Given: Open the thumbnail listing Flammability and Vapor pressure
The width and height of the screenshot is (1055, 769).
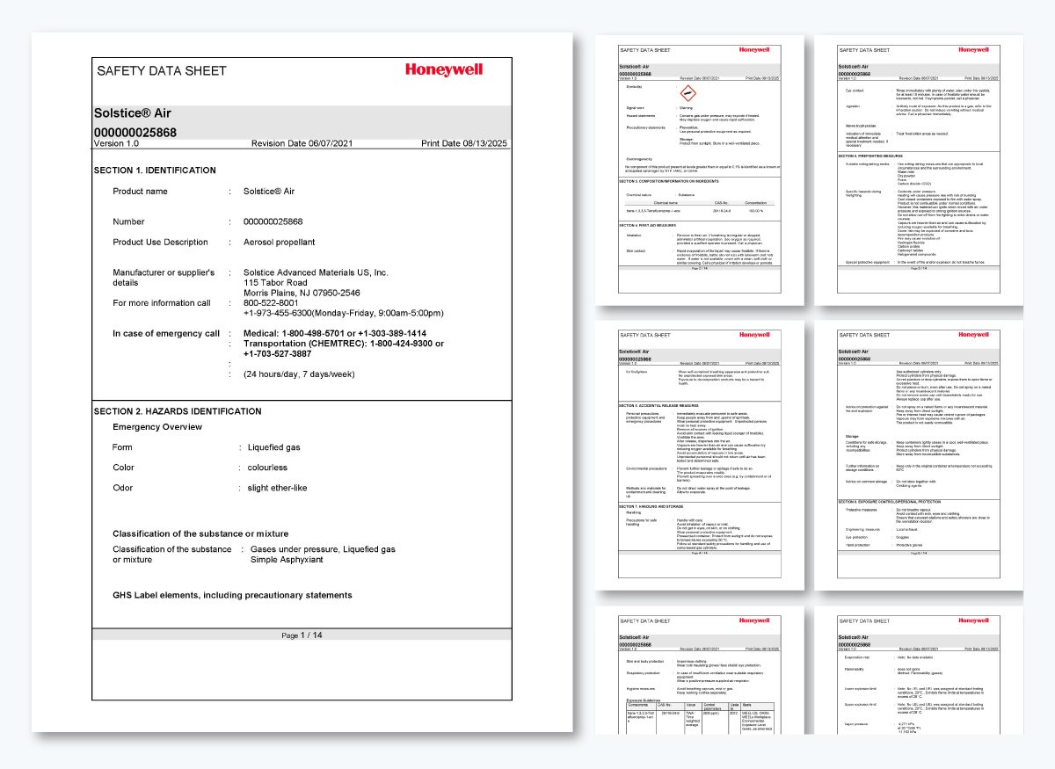Looking at the screenshot, I should [919, 670].
